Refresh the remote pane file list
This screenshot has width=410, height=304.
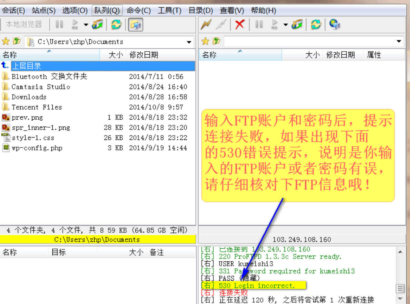316,24
